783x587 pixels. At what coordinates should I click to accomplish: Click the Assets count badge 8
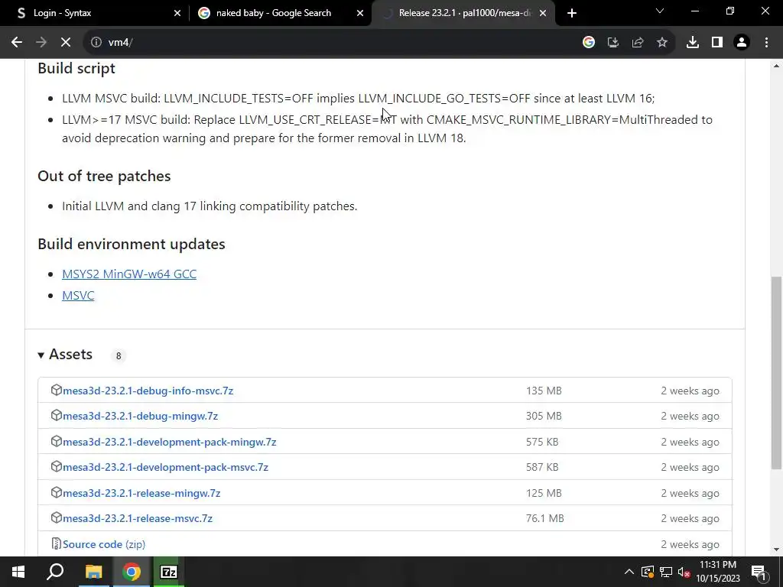pyautogui.click(x=119, y=356)
